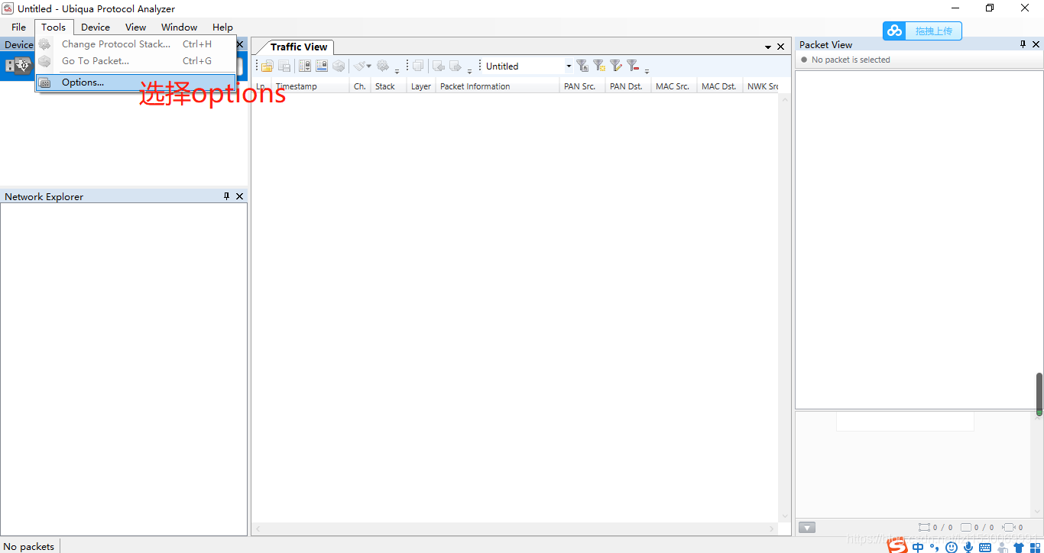Click the edit filter funnel icon with pencil
Image resolution: width=1044 pixels, height=553 pixels.
point(616,66)
